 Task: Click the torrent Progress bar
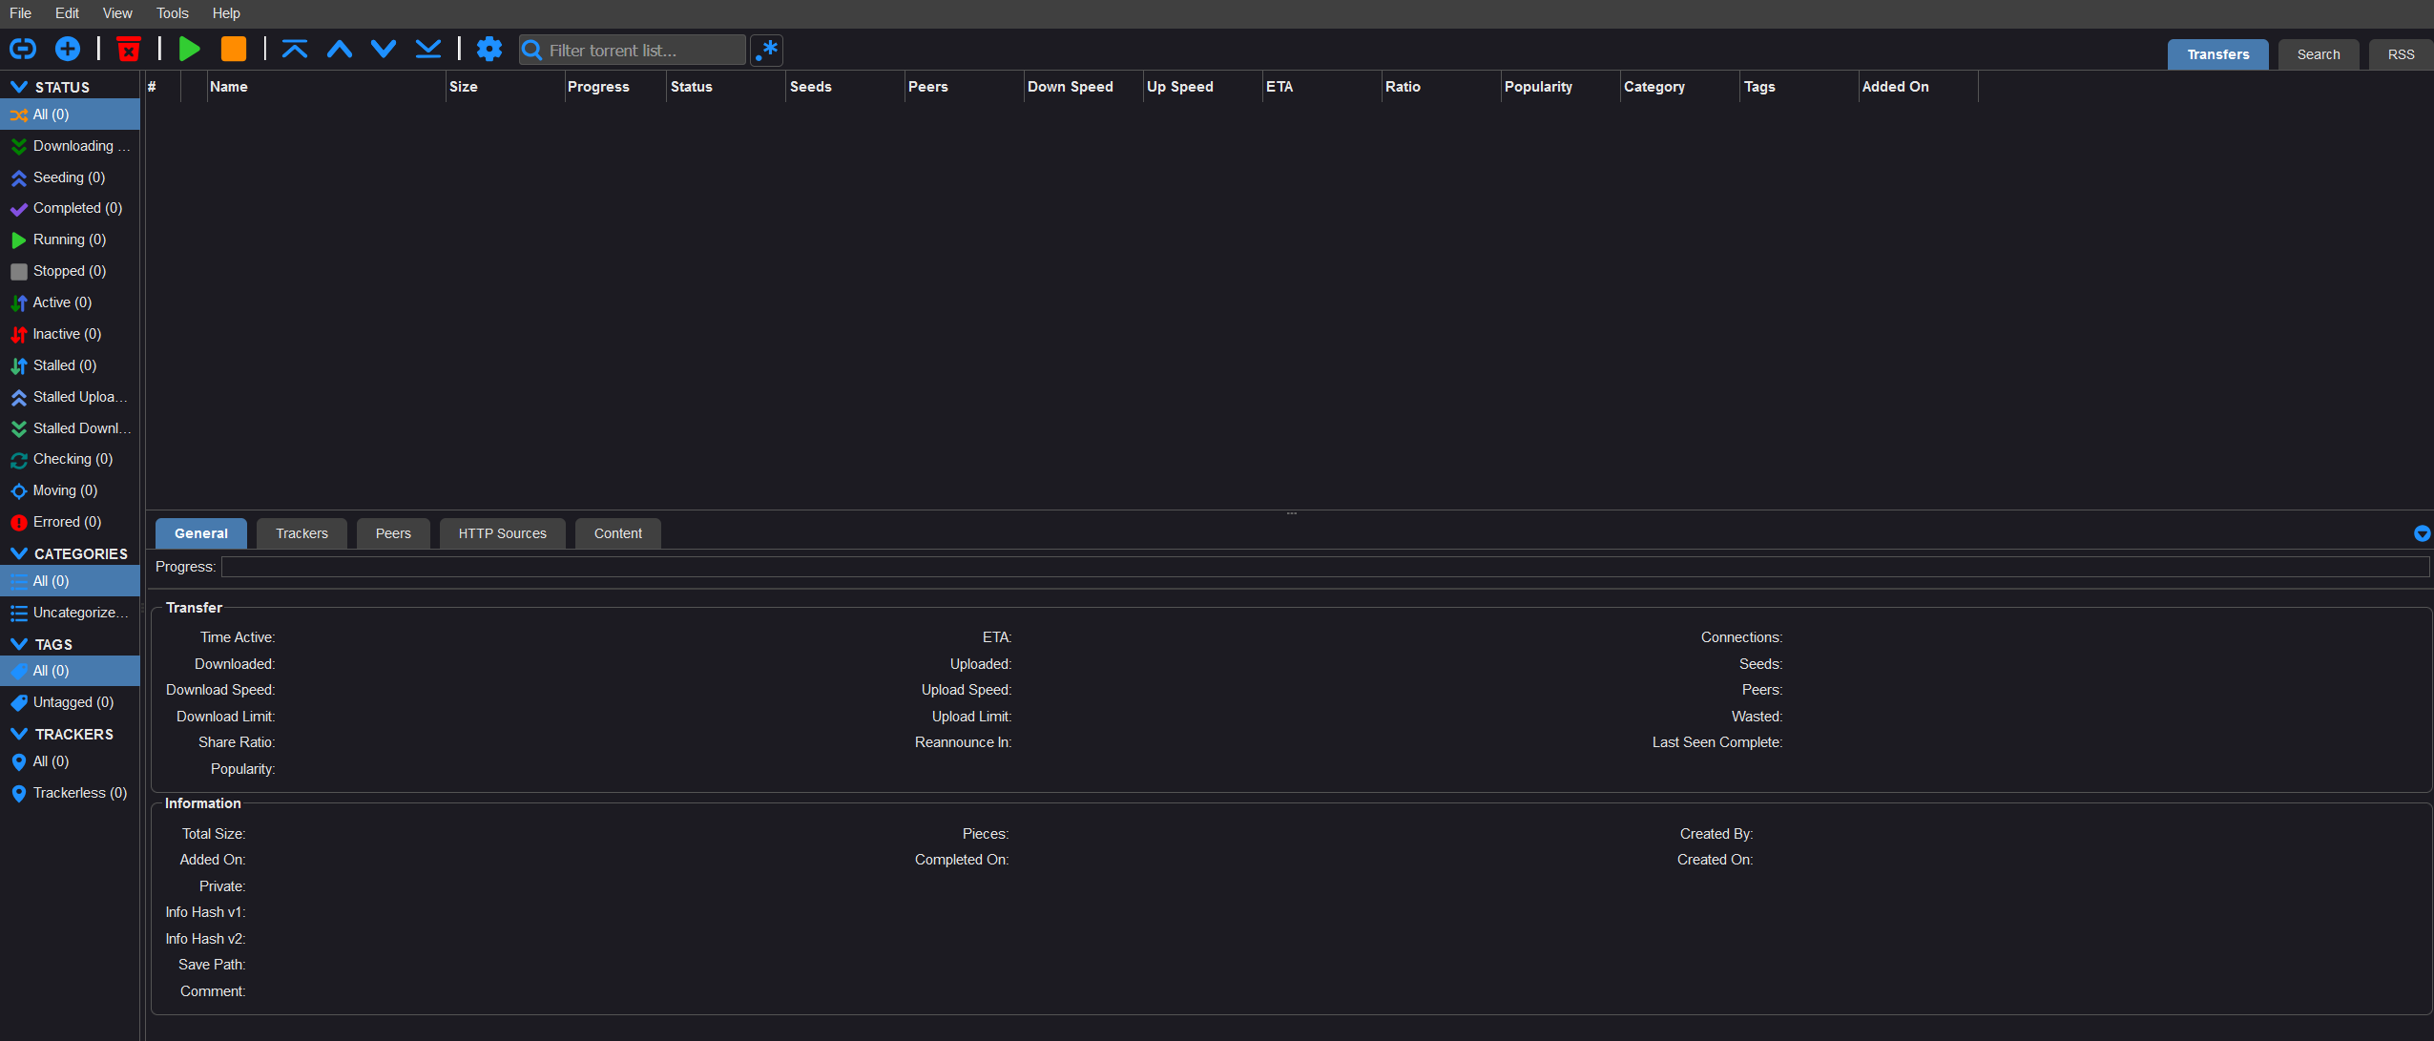coord(1325,567)
